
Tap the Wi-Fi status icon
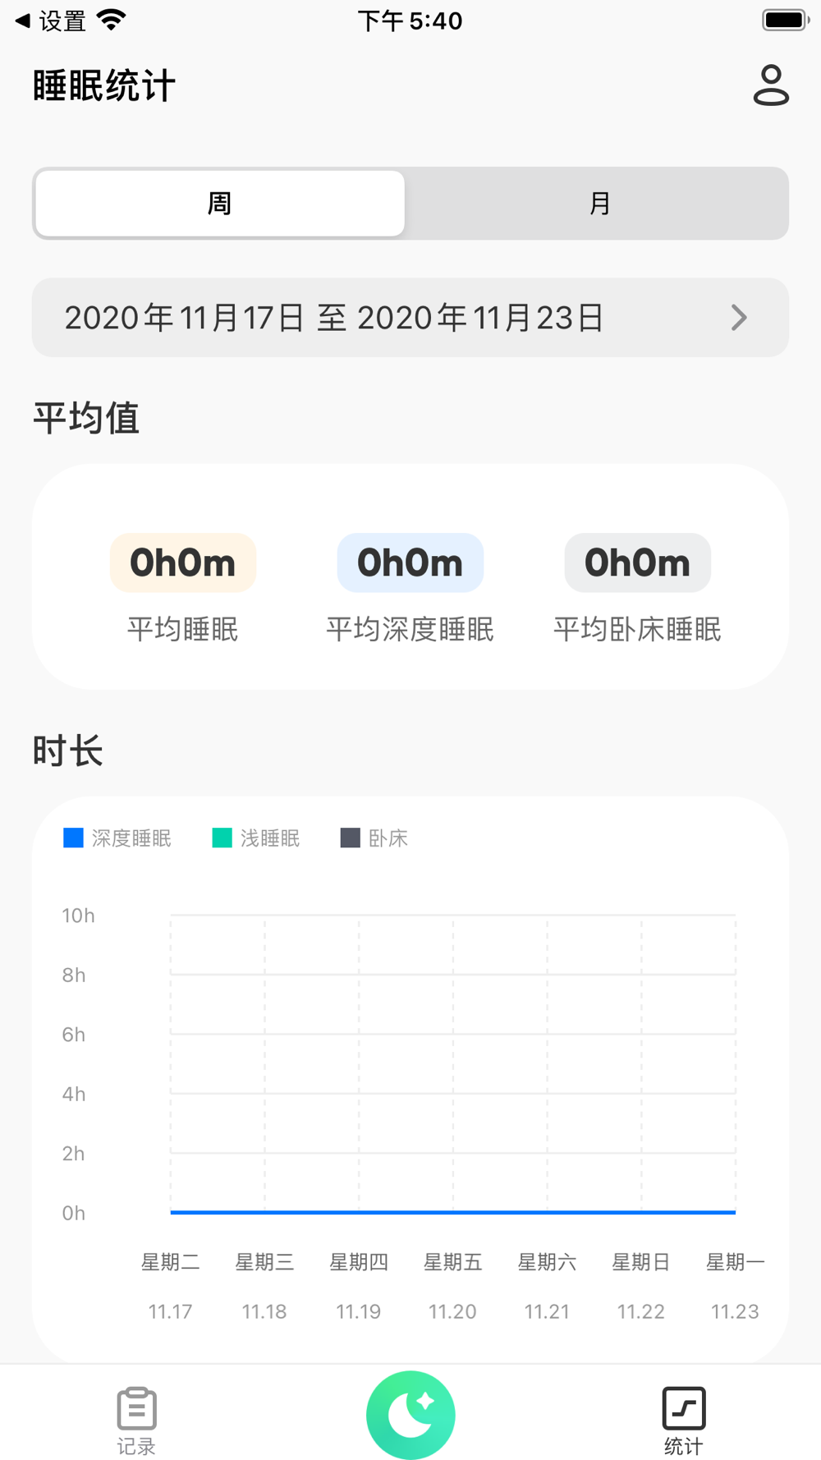click(x=111, y=20)
